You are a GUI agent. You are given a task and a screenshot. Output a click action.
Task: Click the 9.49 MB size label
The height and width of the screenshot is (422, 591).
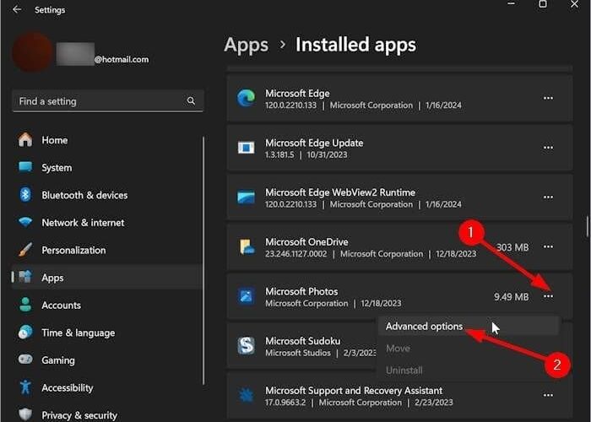point(512,297)
